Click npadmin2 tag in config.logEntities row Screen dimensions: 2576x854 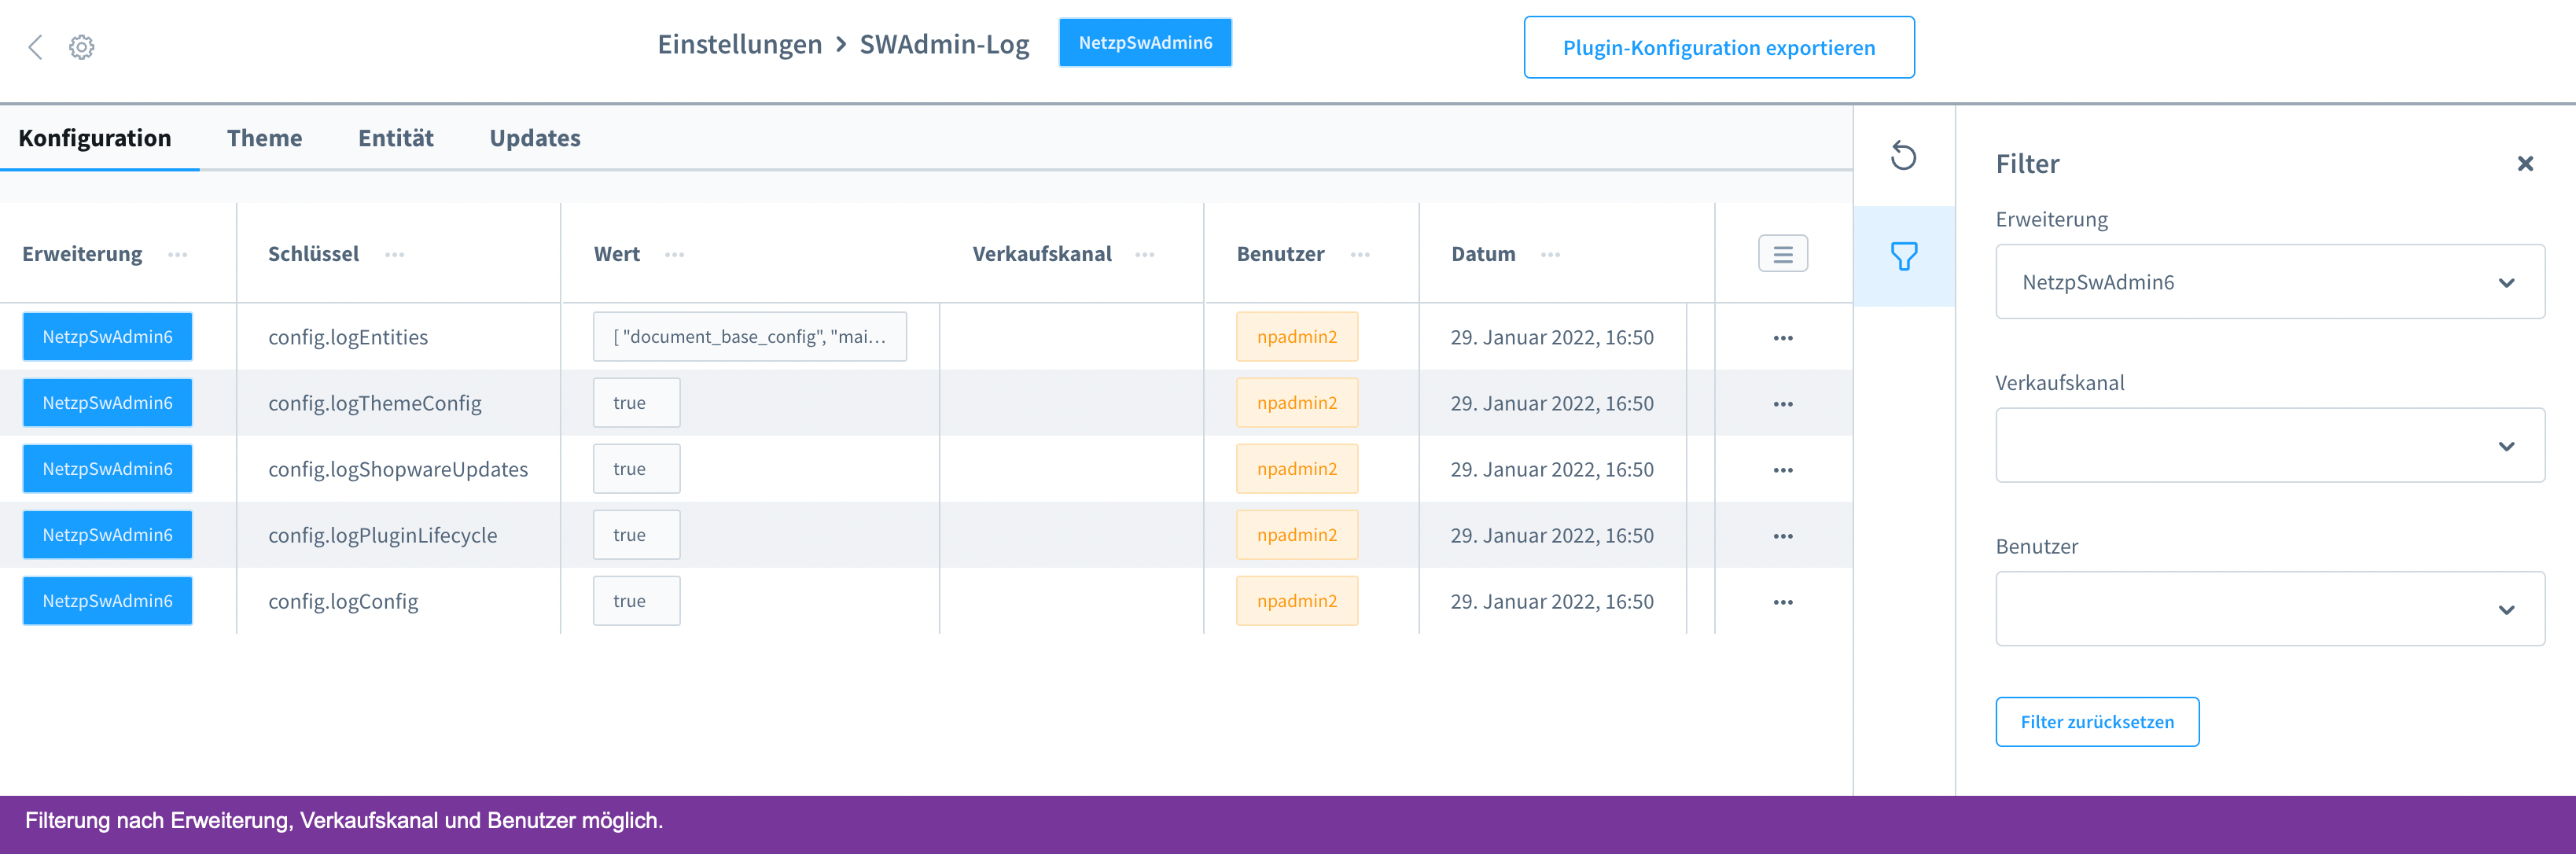click(x=1297, y=337)
